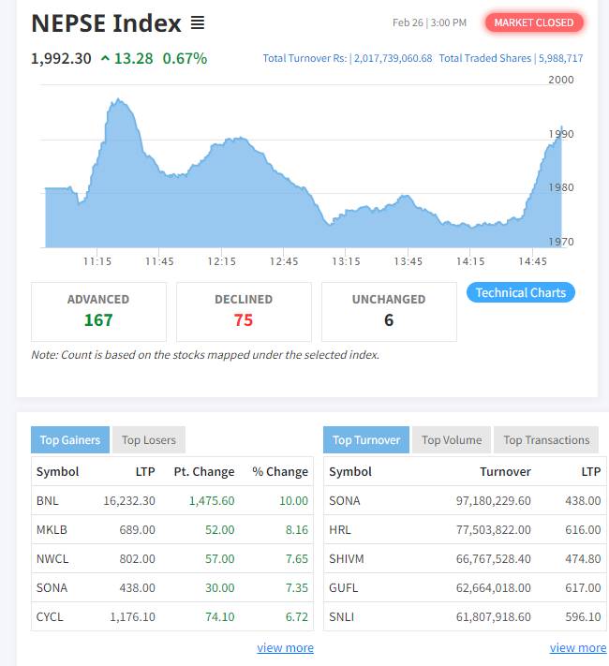Select HRL symbol in turnover table
This screenshot has height=666, width=609.
coord(340,530)
